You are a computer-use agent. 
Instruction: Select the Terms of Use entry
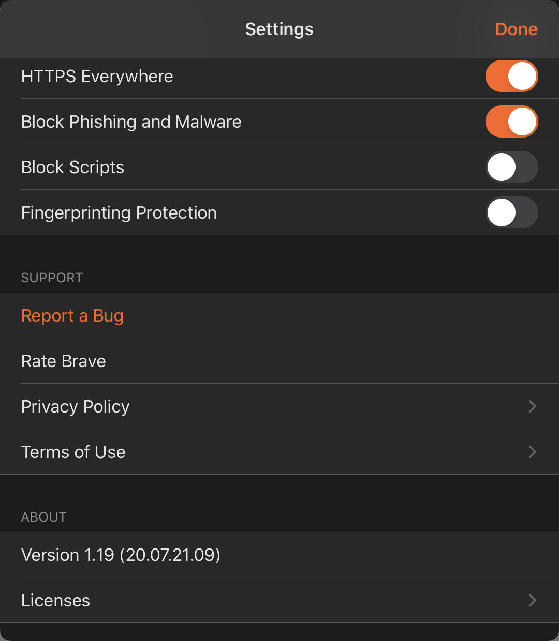pos(73,452)
